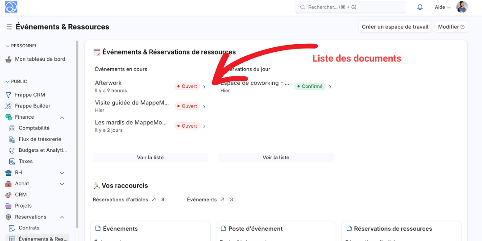This screenshot has width=482, height=241.
Task: Click the Événements card document icon
Action: [x=98, y=229]
